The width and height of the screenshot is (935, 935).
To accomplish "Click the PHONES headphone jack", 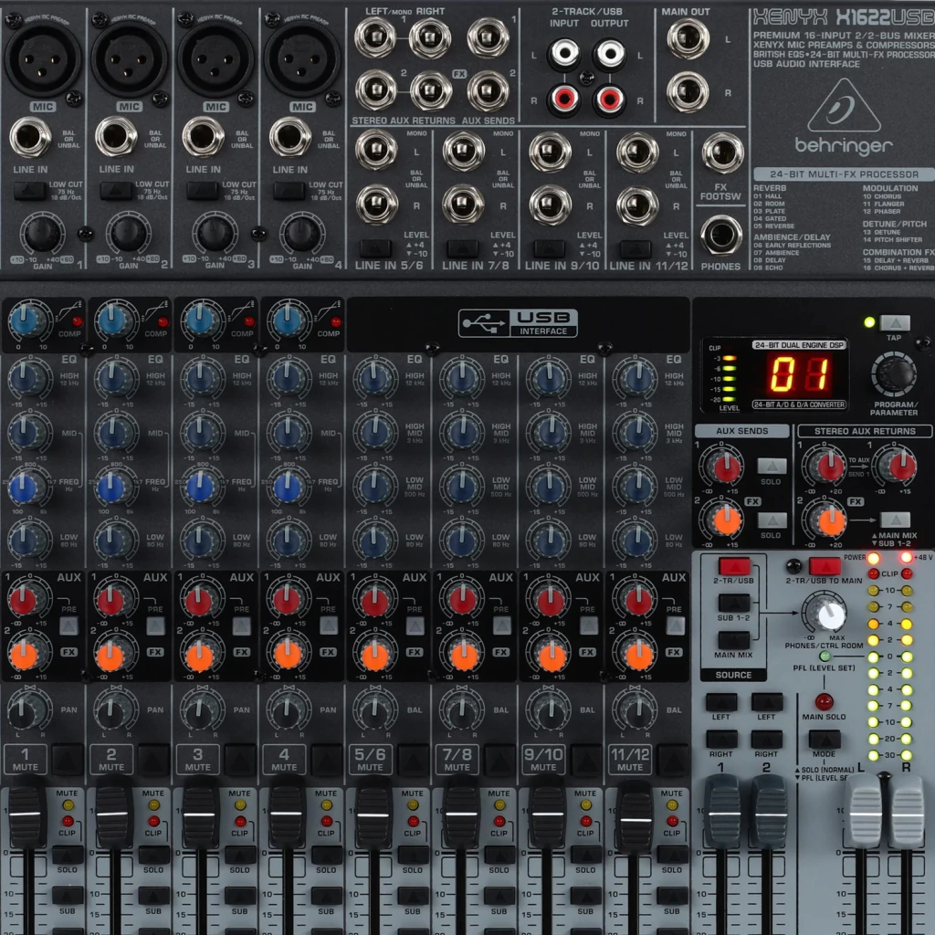I will (x=721, y=235).
